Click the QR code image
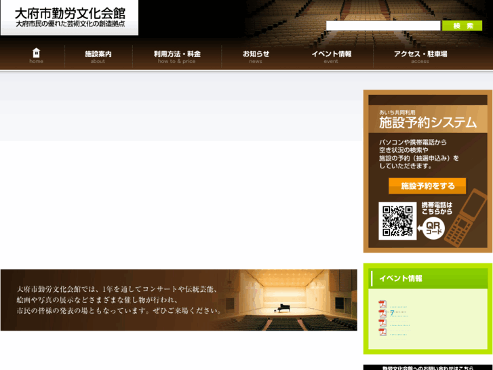The image size is (493, 370). point(397,221)
